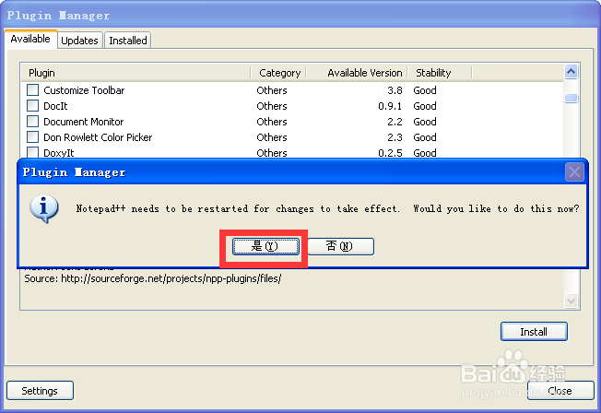Check the DocIt plugin checkbox
The width and height of the screenshot is (601, 413).
click(33, 106)
